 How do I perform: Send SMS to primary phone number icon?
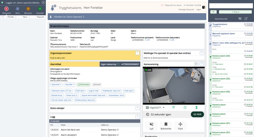(x=148, y=40)
